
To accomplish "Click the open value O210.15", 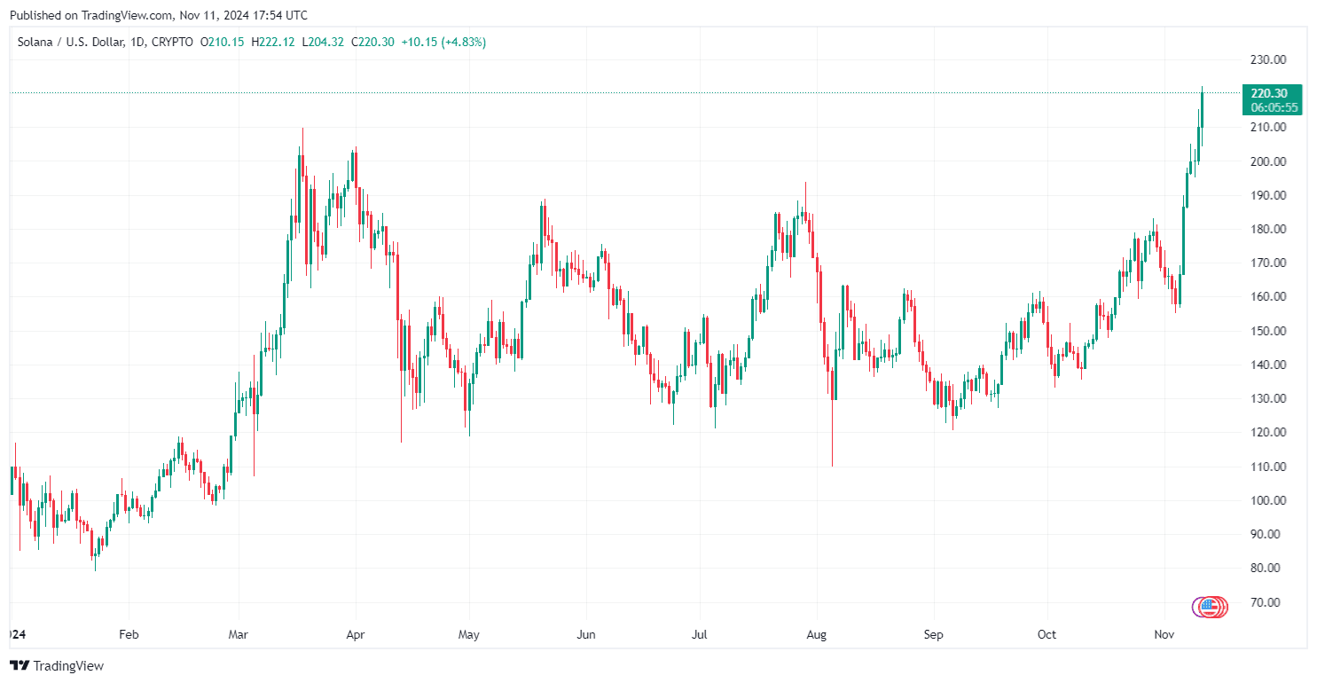I will (223, 42).
